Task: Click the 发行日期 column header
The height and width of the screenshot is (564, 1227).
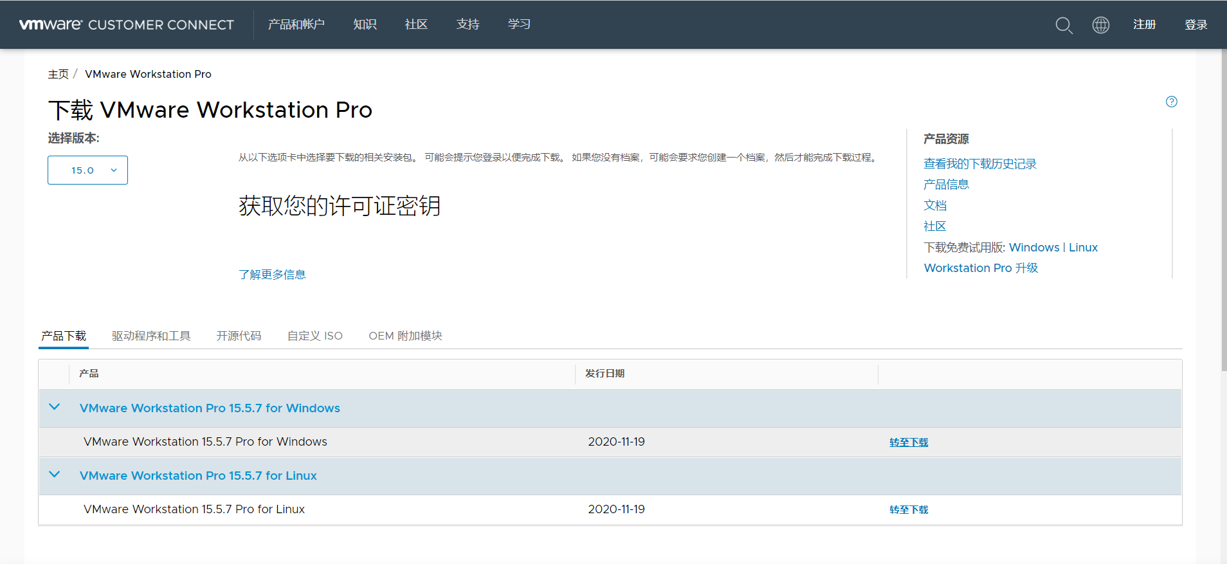Action: coord(604,374)
